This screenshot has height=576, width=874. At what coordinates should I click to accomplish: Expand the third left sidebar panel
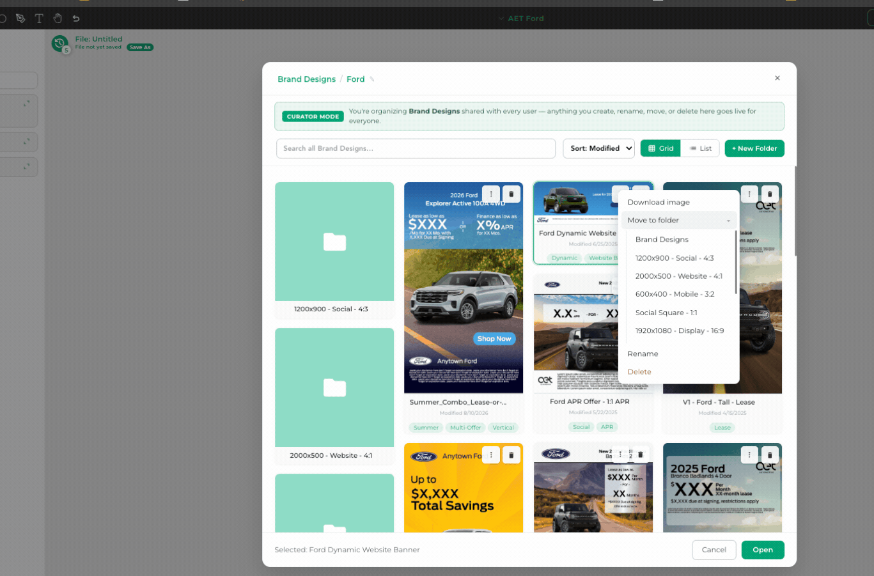[x=26, y=167]
